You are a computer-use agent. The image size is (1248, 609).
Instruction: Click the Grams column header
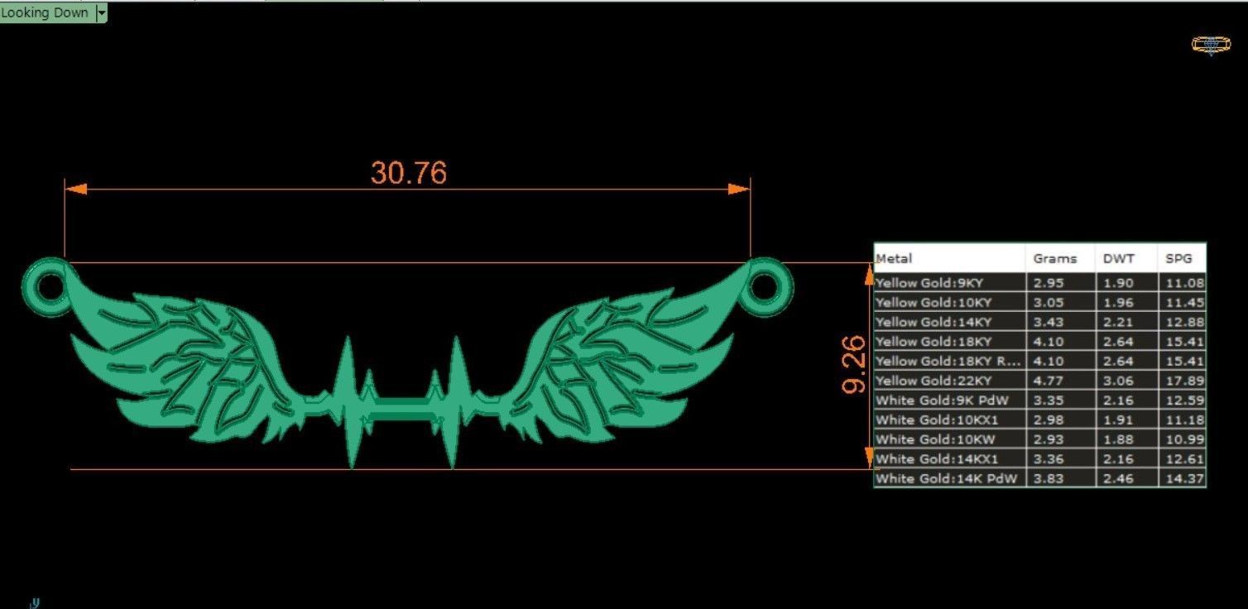[x=1054, y=259]
